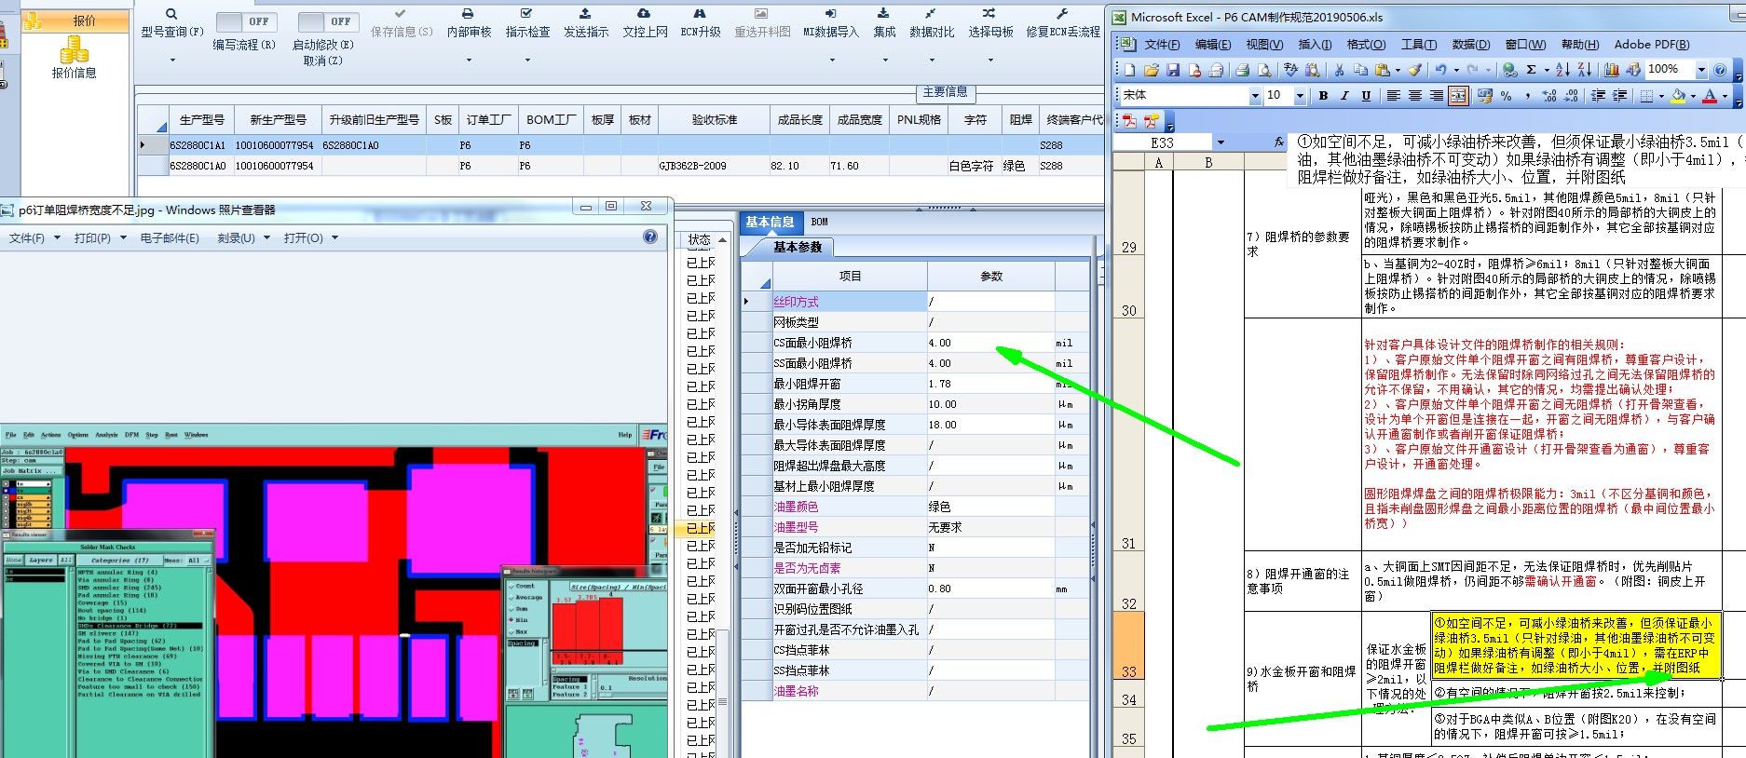The height and width of the screenshot is (758, 1746).
Task: Open Excel Adobe PDF(B) menu
Action: [1652, 45]
